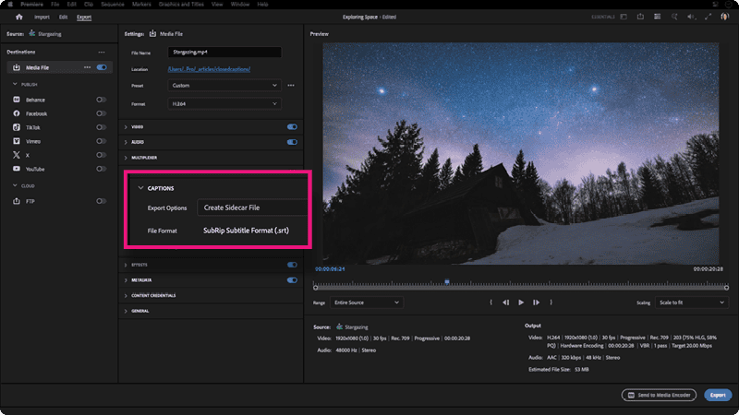Image resolution: width=739 pixels, height=415 pixels.
Task: Play the preview video
Action: (521, 302)
